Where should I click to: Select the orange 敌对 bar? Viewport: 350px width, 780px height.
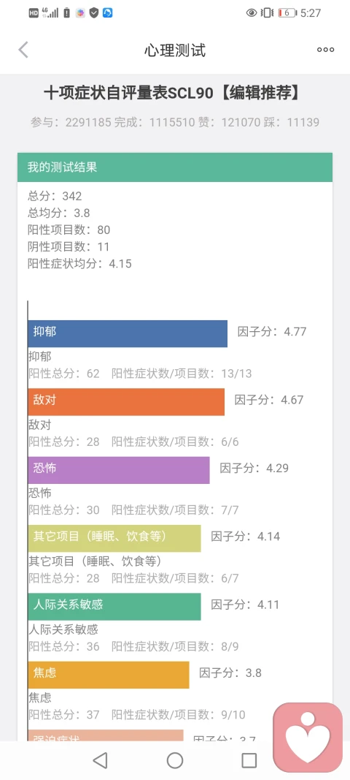pos(126,402)
